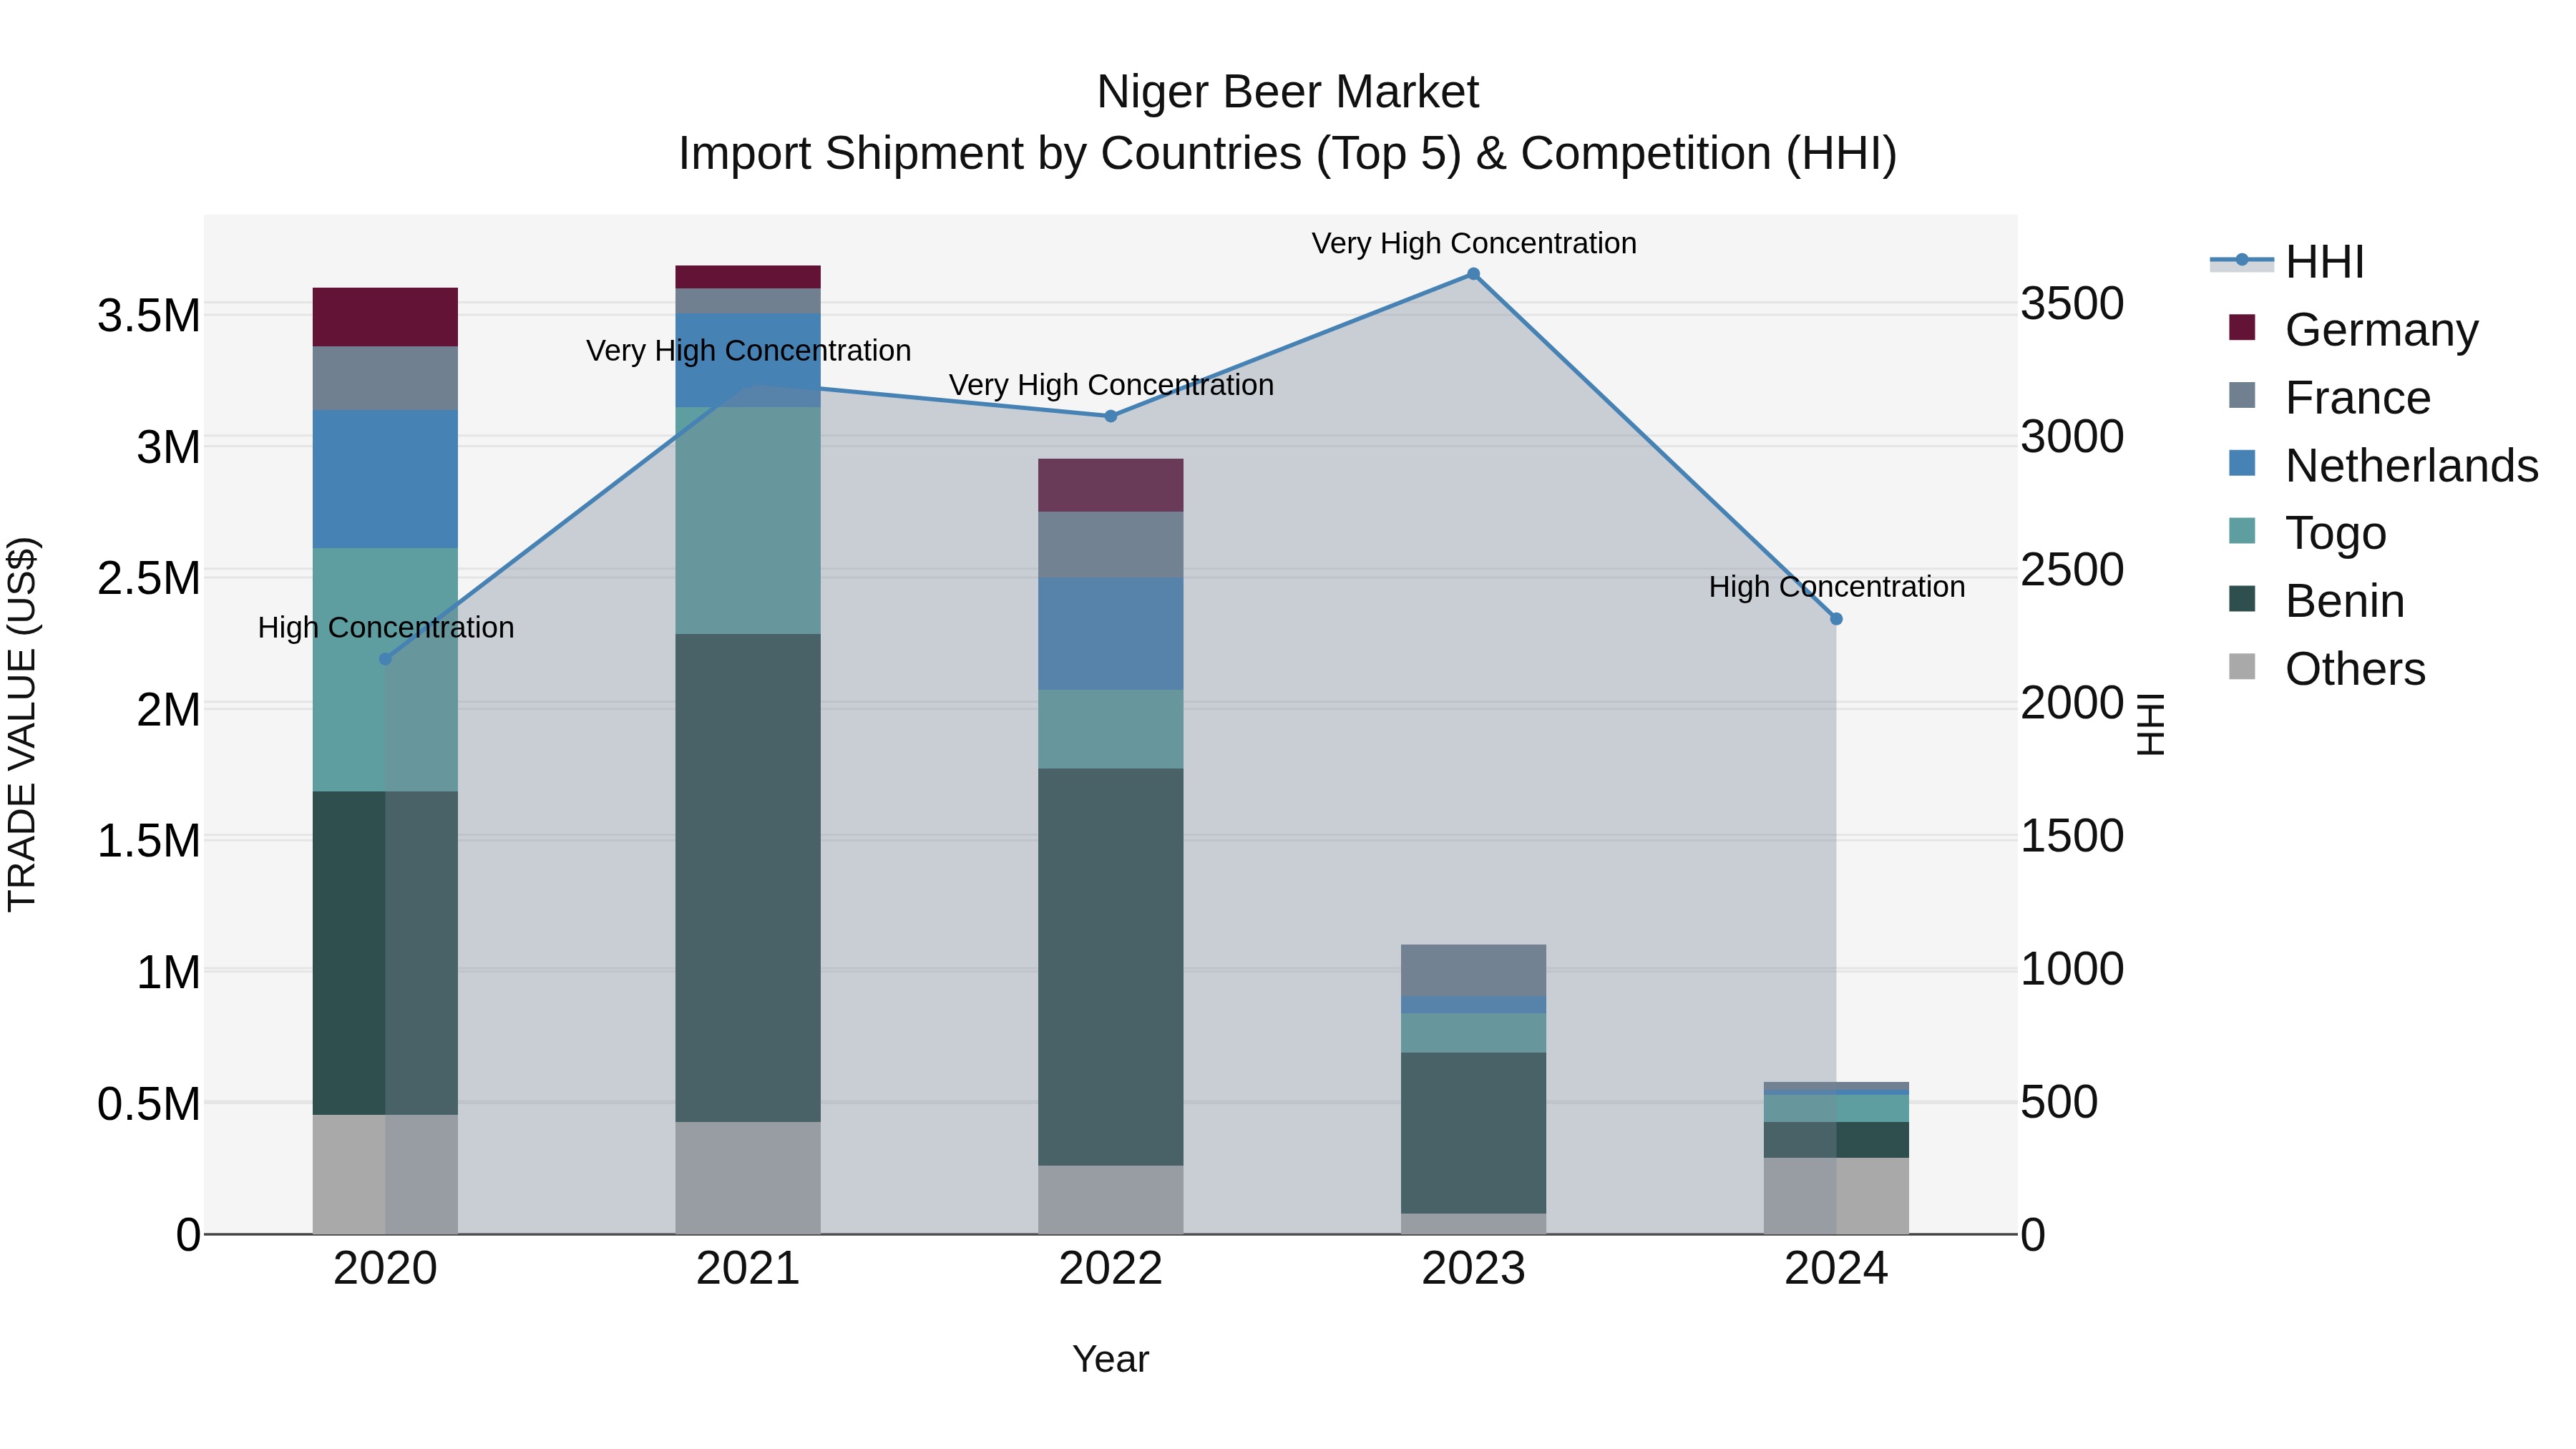The width and height of the screenshot is (2576, 1449).
Task: Click the 2024 HHI data point marker
Action: click(1836, 619)
